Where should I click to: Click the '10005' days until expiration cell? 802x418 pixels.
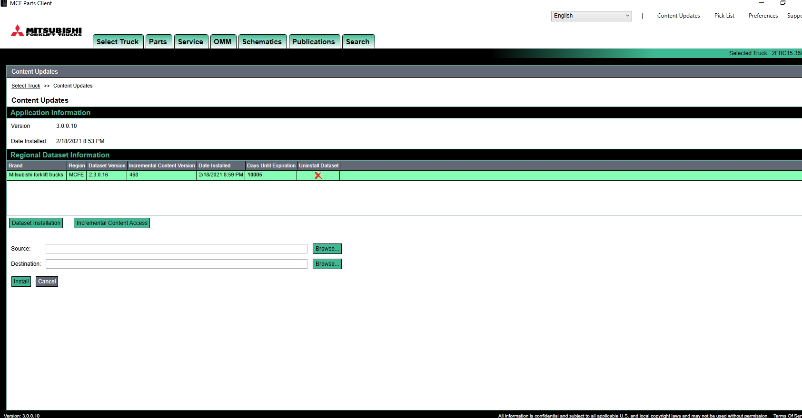point(271,175)
